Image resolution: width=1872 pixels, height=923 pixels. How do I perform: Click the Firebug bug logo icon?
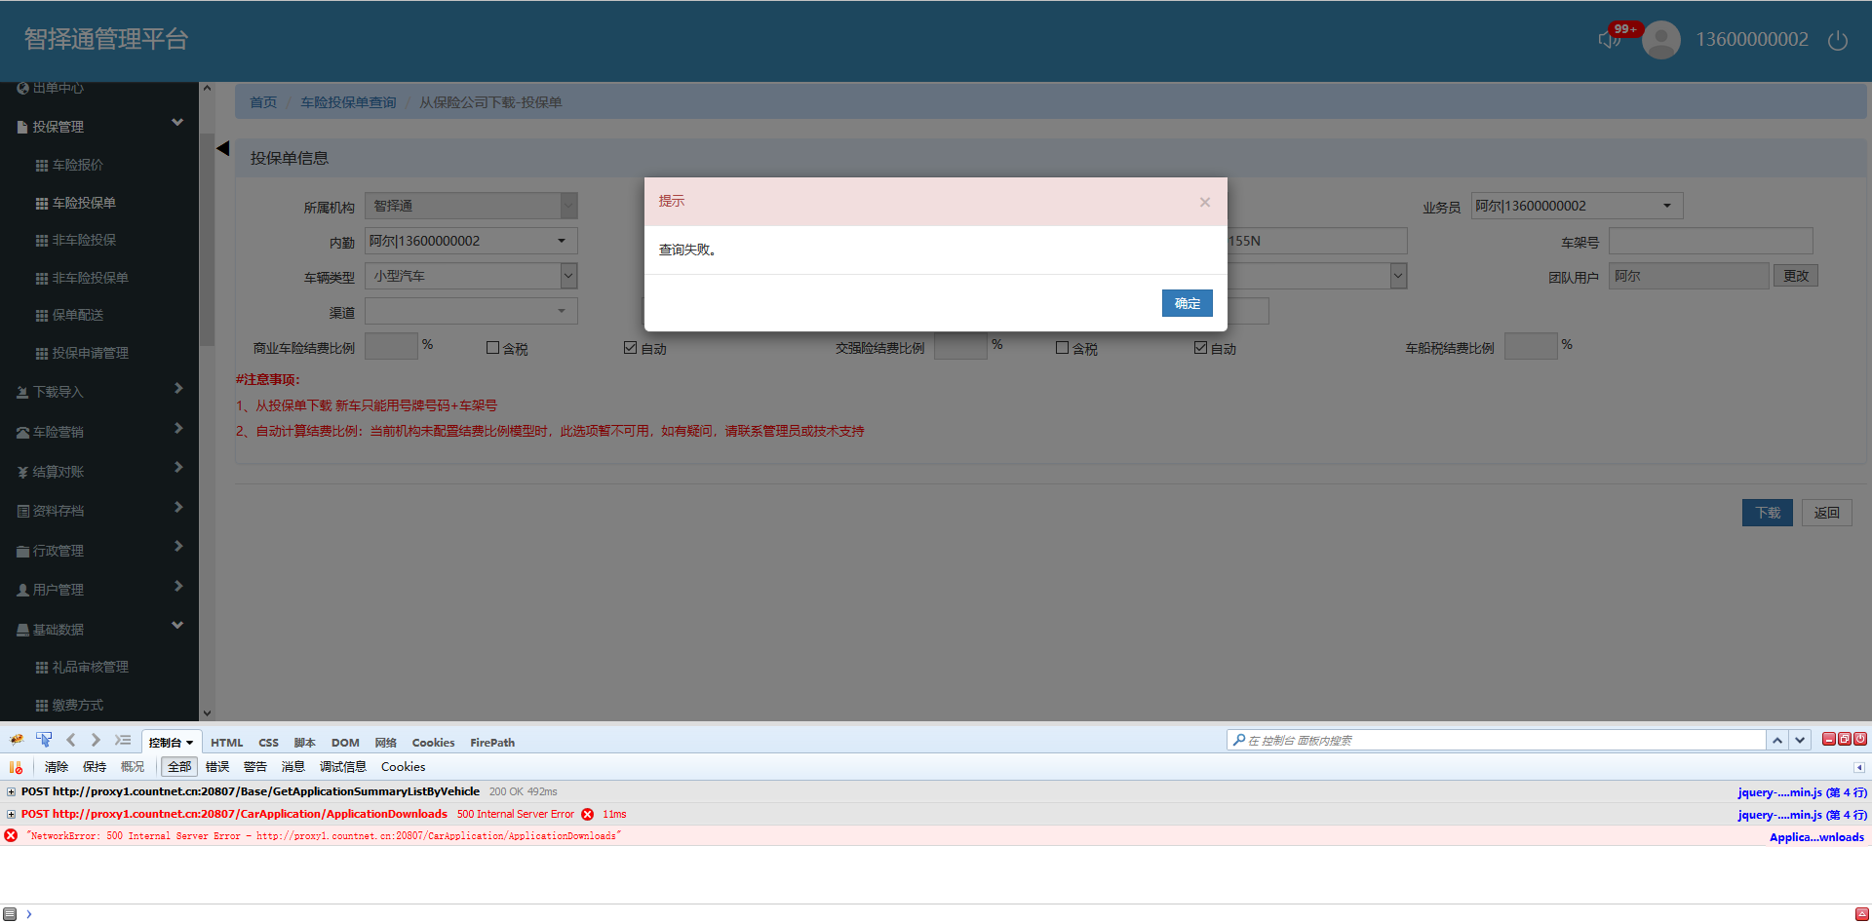[x=17, y=741]
